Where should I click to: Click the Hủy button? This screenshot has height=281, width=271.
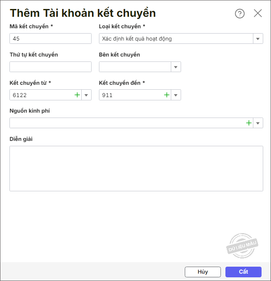coord(203,272)
